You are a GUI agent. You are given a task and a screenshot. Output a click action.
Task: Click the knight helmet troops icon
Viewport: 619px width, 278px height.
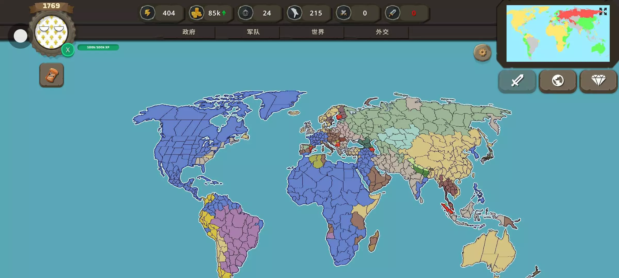pyautogui.click(x=245, y=13)
